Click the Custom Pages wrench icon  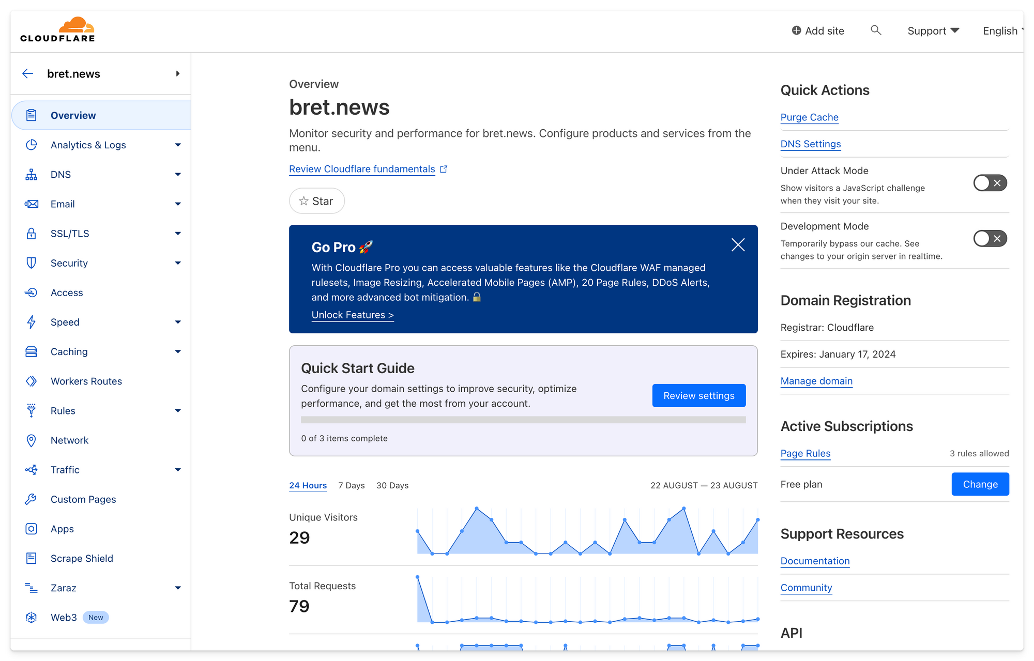[x=31, y=500]
